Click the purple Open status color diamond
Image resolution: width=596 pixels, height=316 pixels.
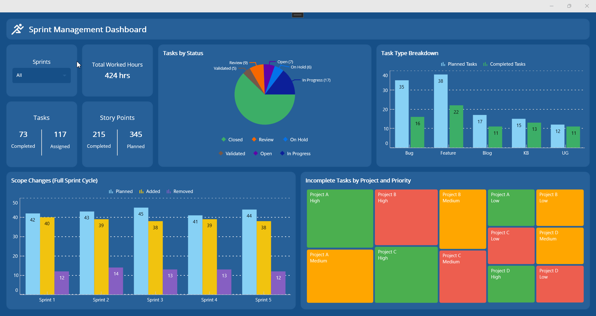[255, 153]
